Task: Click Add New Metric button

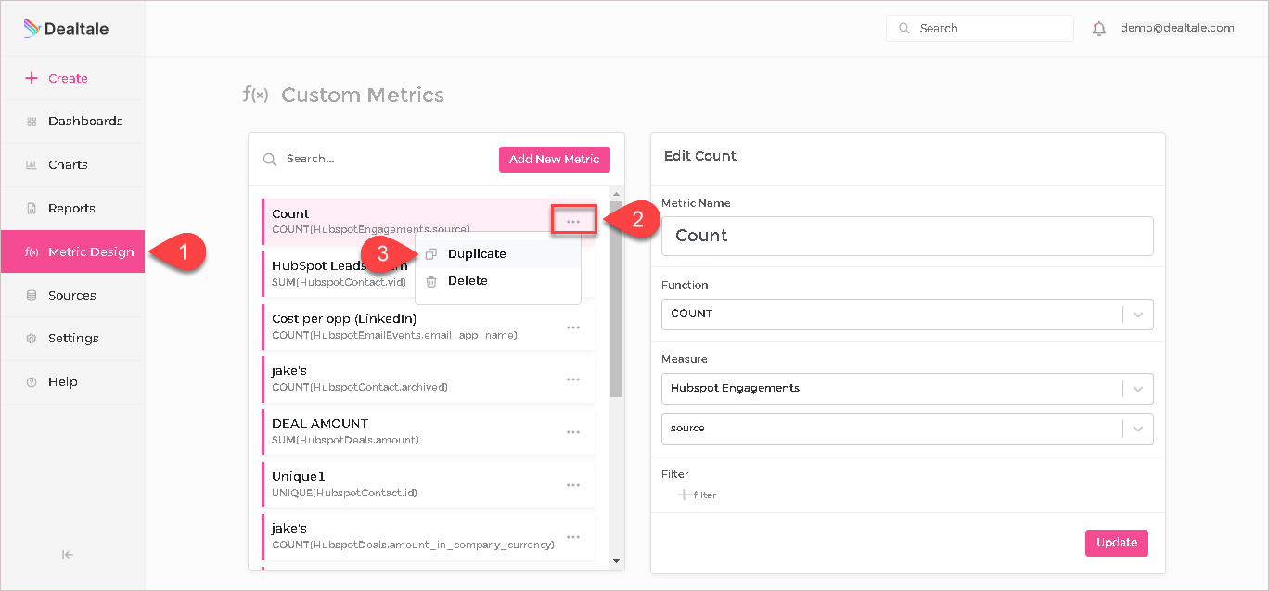Action: pos(554,159)
